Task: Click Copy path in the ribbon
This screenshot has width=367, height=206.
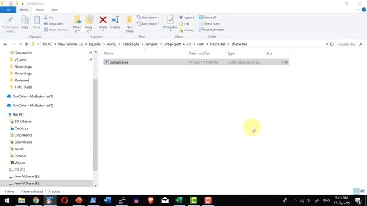Action: click(x=53, y=23)
